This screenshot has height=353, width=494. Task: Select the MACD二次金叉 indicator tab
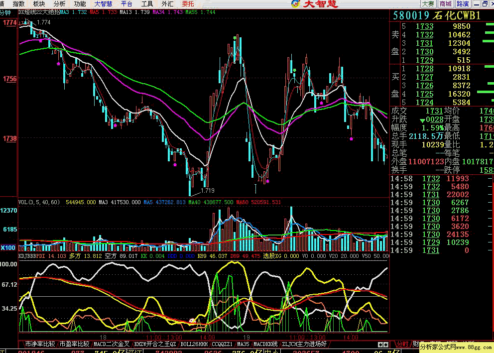[112, 344]
